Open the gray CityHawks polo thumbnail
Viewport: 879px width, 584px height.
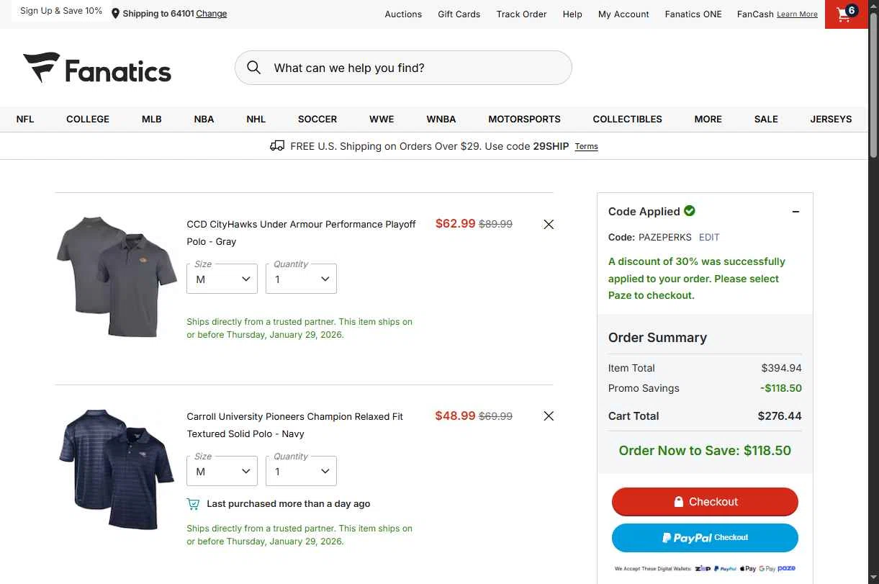coord(117,276)
